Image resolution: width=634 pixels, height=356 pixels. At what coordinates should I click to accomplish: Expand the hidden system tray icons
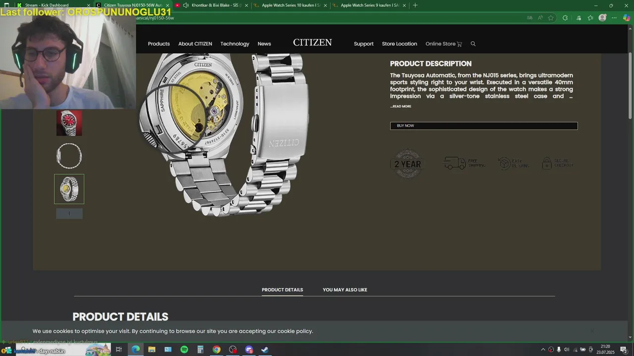click(543, 350)
